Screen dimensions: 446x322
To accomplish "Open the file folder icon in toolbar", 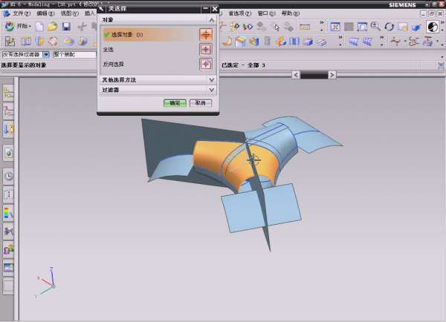I will pyautogui.click(x=52, y=27).
